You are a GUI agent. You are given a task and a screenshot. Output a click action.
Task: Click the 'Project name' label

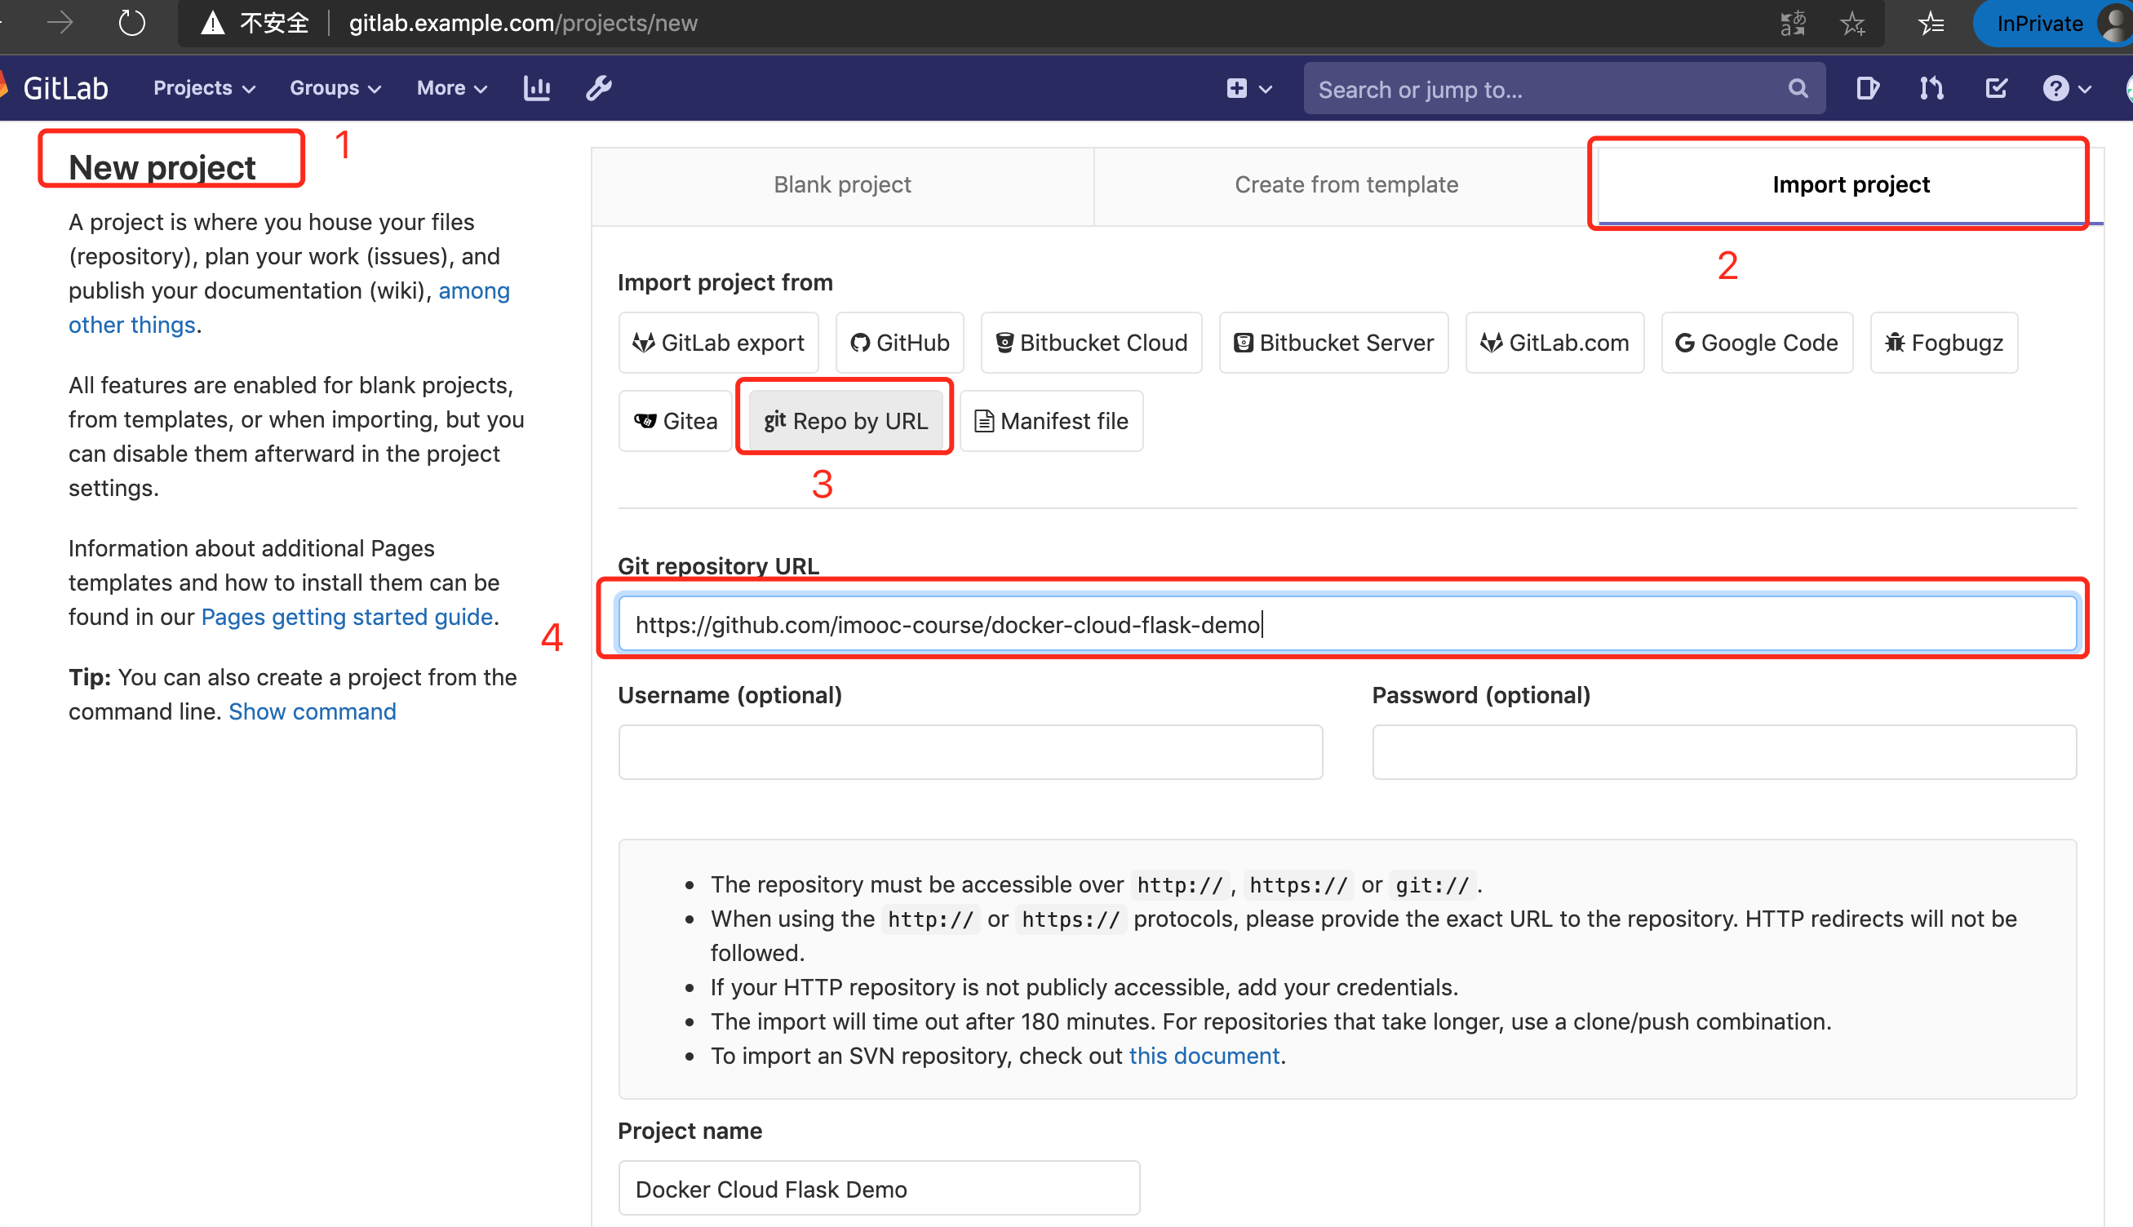point(690,1131)
